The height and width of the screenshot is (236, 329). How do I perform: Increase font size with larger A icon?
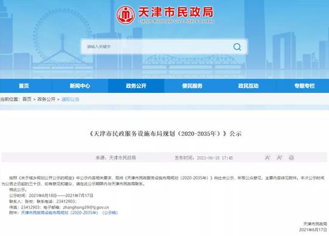tap(279, 158)
